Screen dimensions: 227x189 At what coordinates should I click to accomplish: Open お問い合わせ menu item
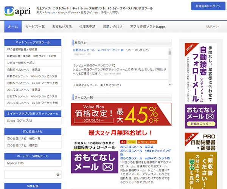pos(112,26)
